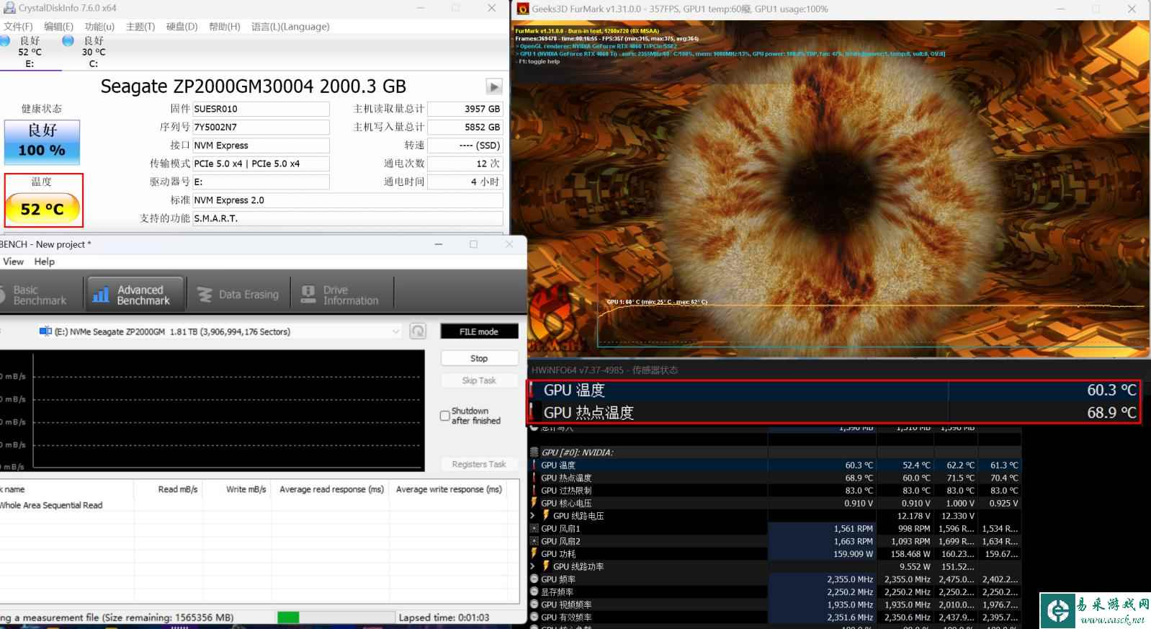This screenshot has height=629, width=1151.
Task: Click the Advanced Benchmark bar chart icon
Action: [x=100, y=295]
